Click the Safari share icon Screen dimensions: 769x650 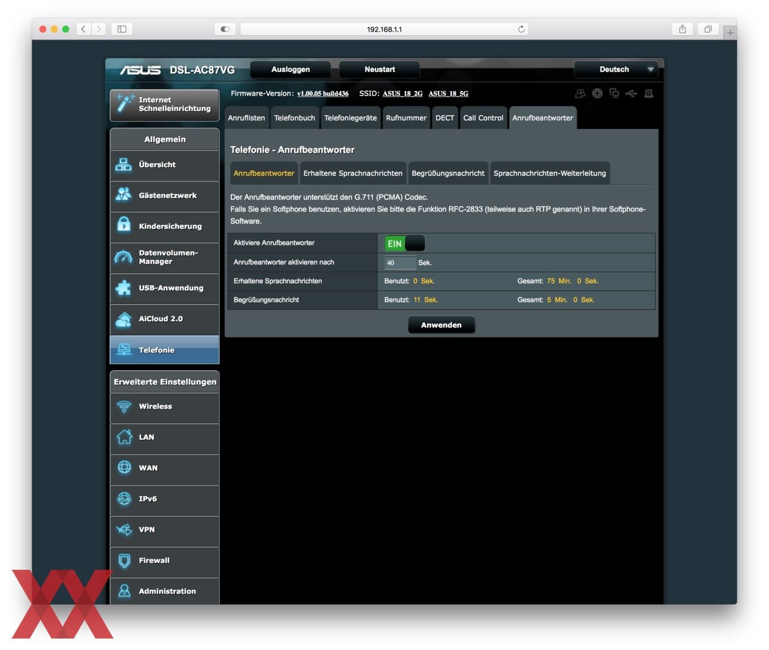(x=682, y=29)
